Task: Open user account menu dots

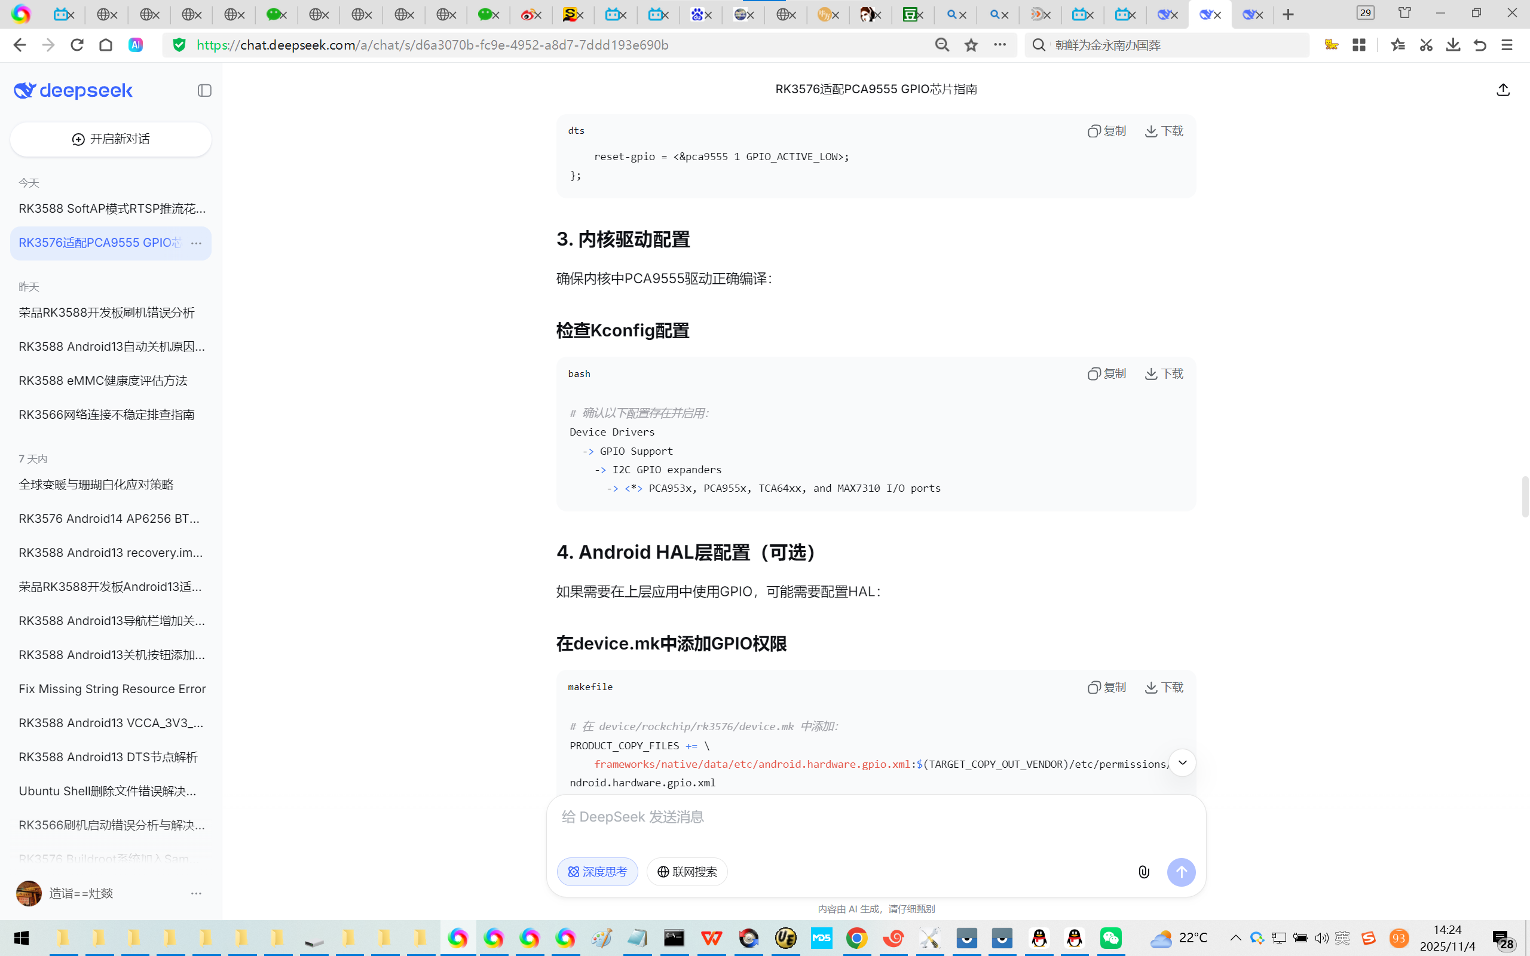Action: [x=196, y=893]
